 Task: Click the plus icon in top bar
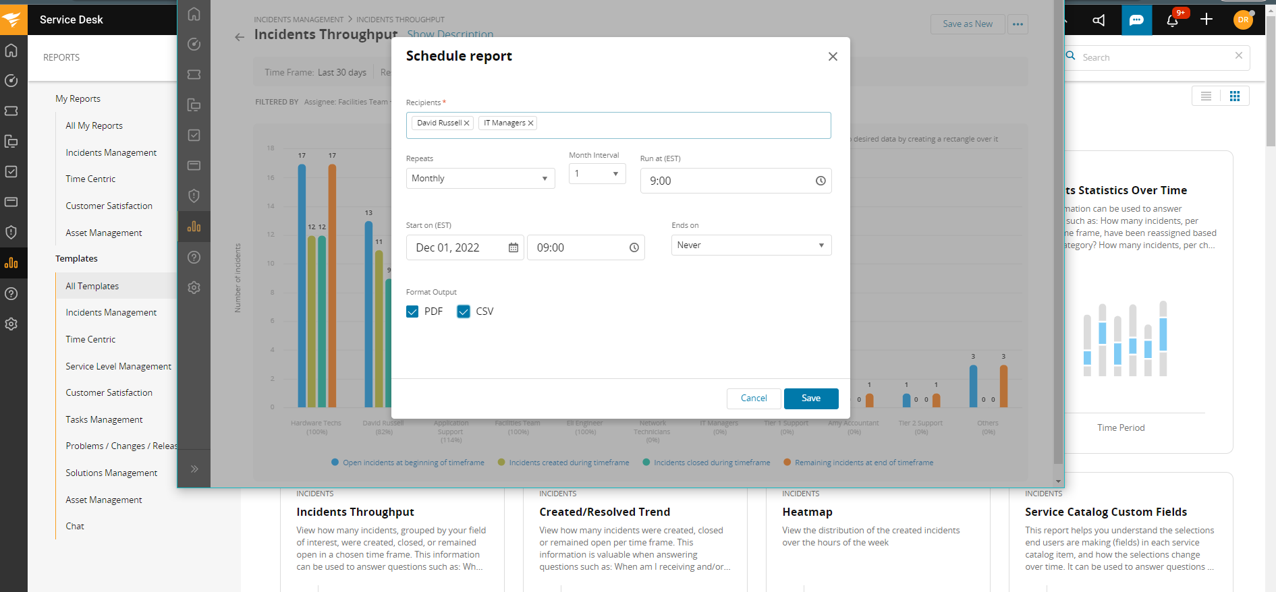point(1206,20)
